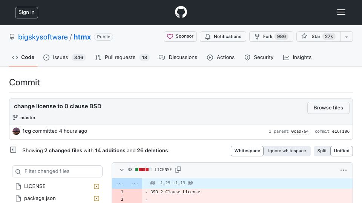The height and width of the screenshot is (203, 362).
Task: Switch to the Code tab
Action: [x=23, y=57]
